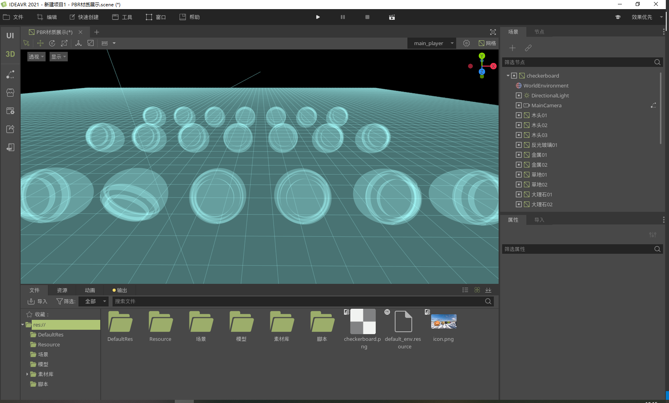Toggle visibility of 草地01 node

tap(519, 175)
